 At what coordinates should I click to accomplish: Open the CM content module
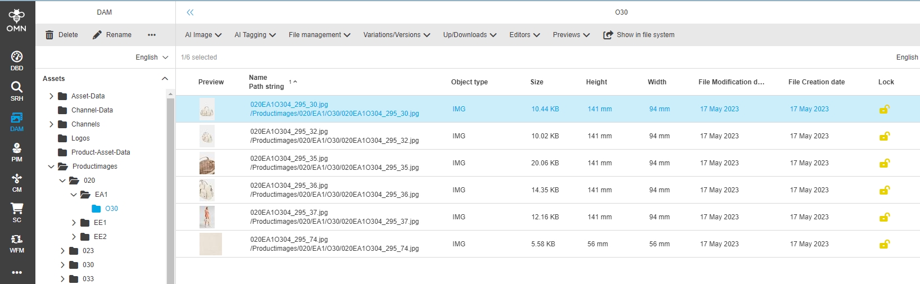(x=17, y=182)
